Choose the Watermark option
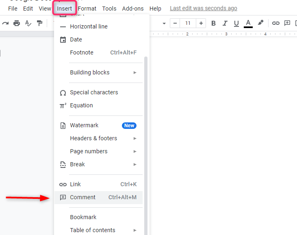The height and width of the screenshot is (235, 297). pyautogui.click(x=98, y=125)
